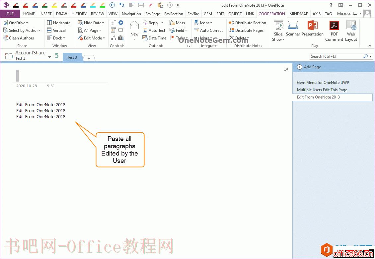Insert the date picker calendar control
The height and width of the screenshot is (259, 375).
[113, 31]
